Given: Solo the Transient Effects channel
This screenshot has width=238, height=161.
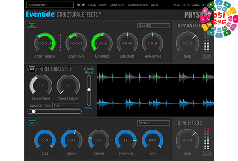Looking at the screenshot, I should tap(206, 56).
